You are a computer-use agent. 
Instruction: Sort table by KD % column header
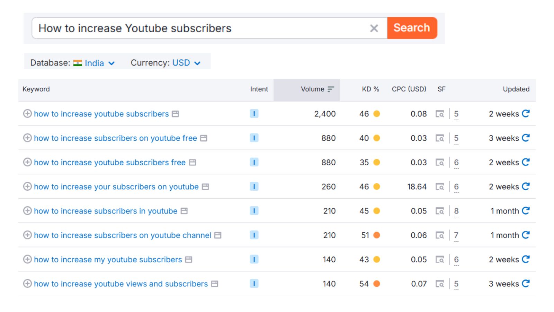pyautogui.click(x=370, y=89)
